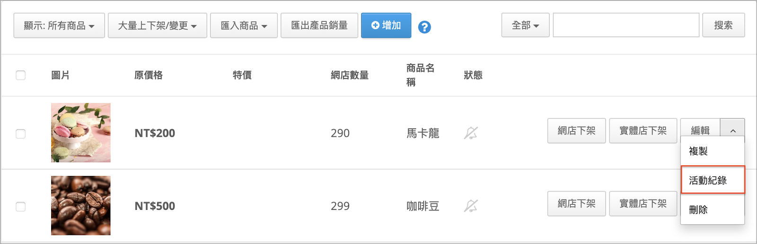This screenshot has height=244, width=757.
Task: Click the muted bell icon for 咖啡豆
Action: [471, 206]
